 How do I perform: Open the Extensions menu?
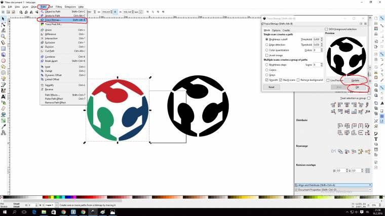(x=70, y=7)
